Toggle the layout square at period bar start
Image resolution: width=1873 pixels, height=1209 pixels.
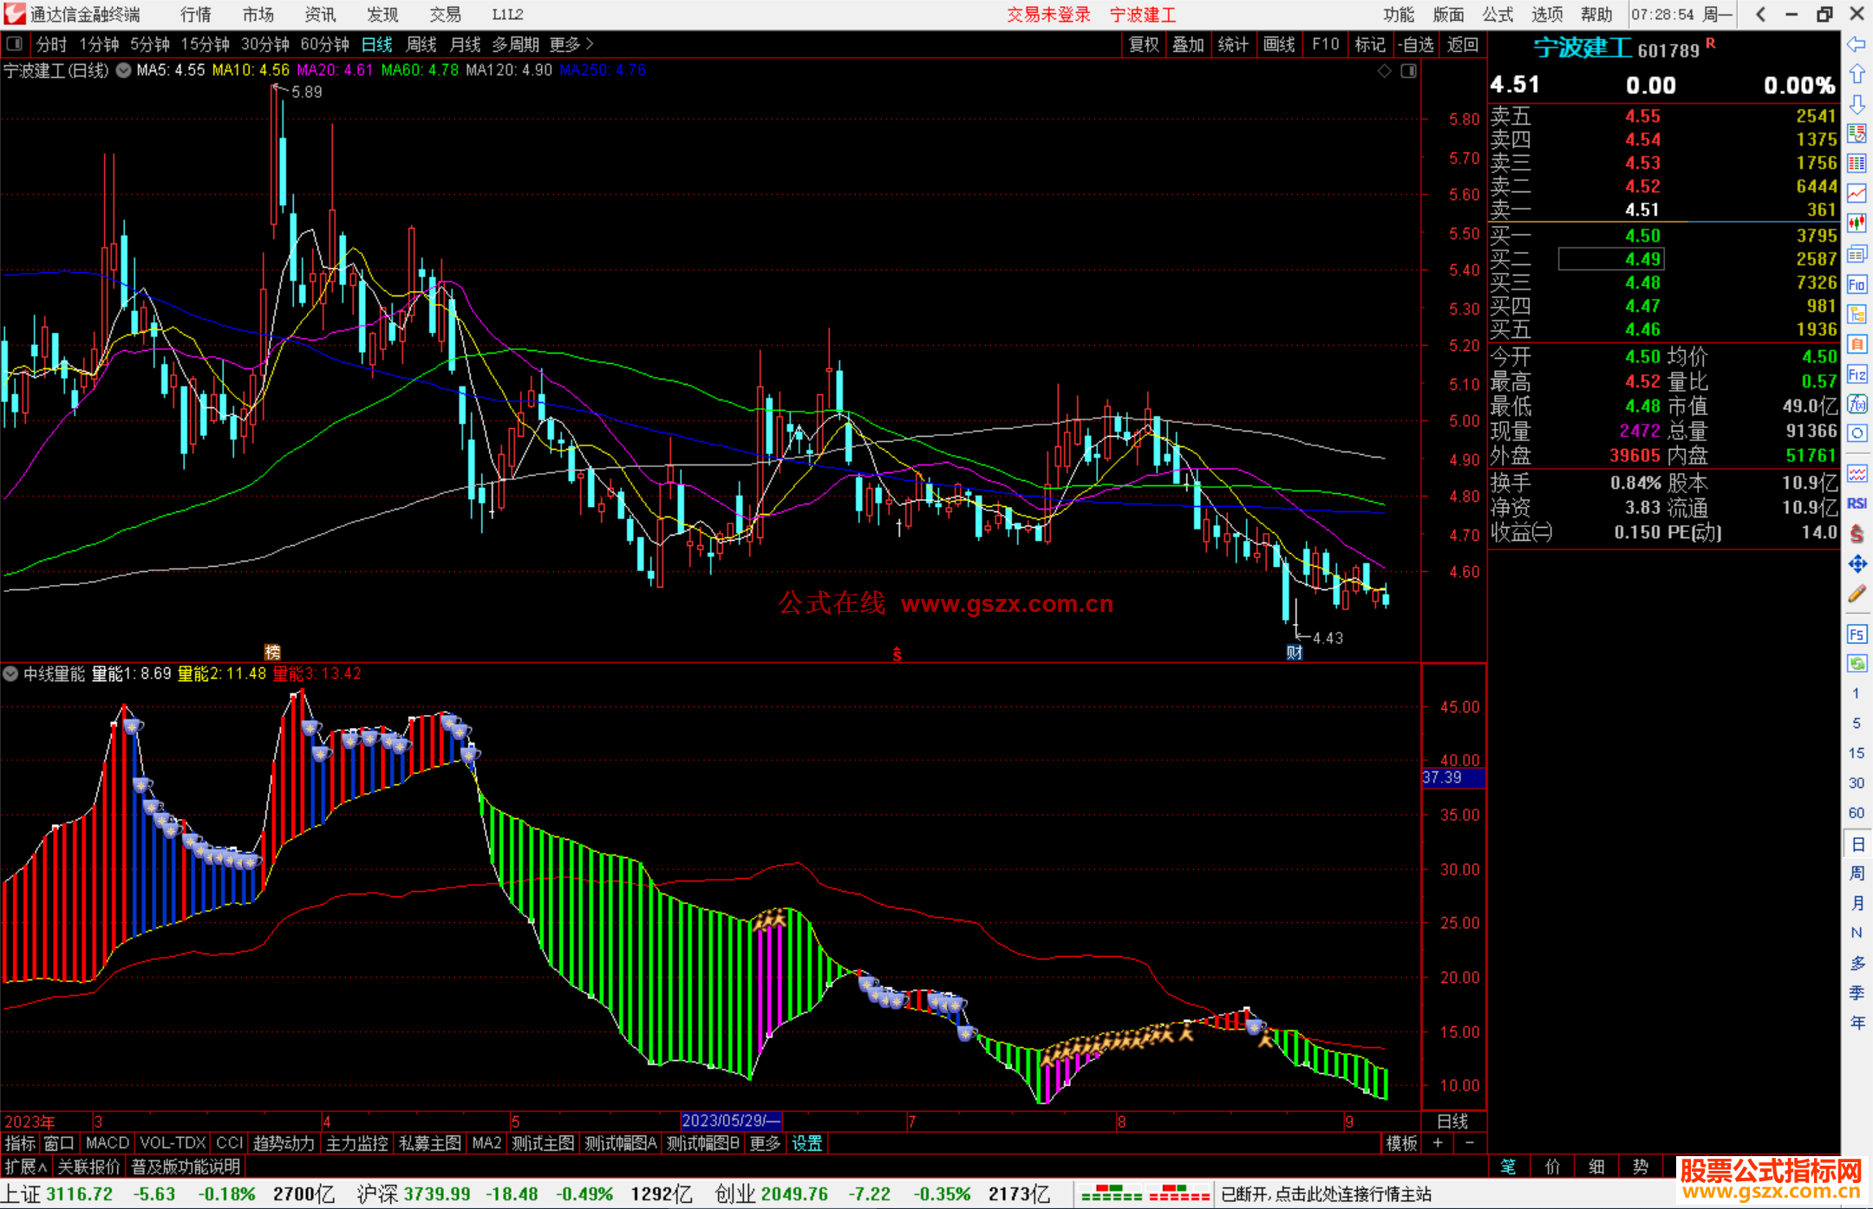(x=14, y=44)
